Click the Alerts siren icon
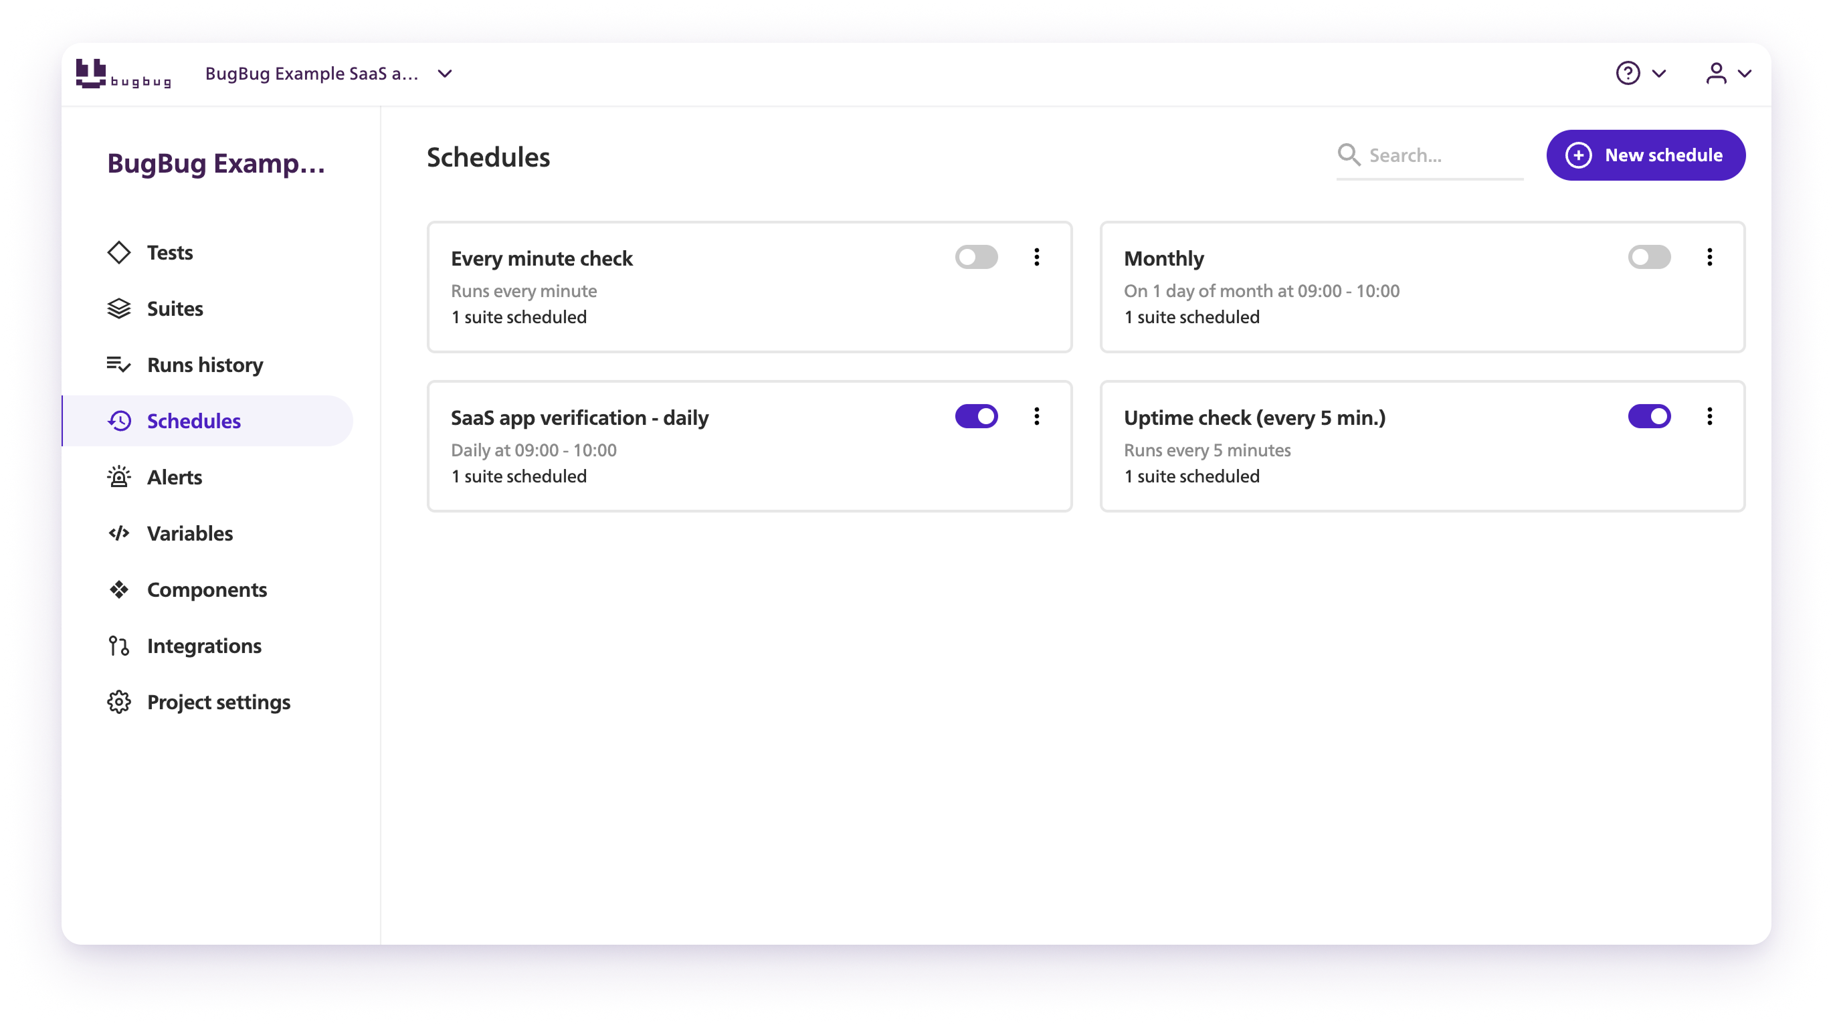1833x1025 pixels. (119, 478)
